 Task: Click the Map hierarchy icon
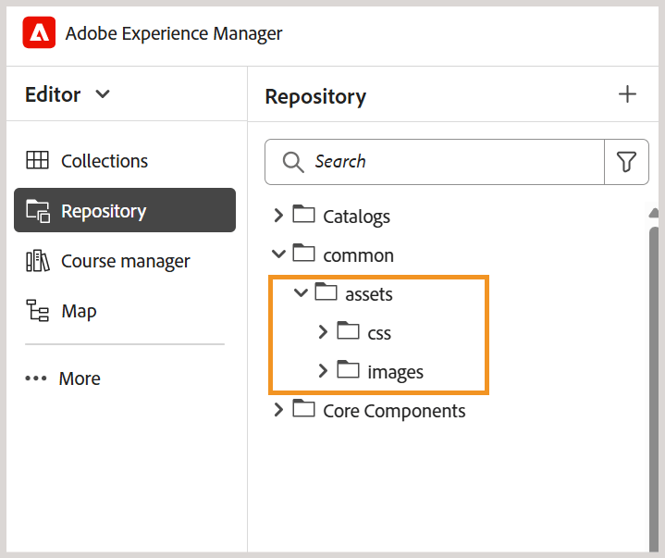point(38,311)
